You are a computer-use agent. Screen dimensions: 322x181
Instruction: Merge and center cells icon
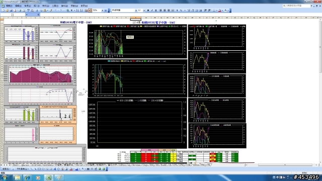click(173, 10)
